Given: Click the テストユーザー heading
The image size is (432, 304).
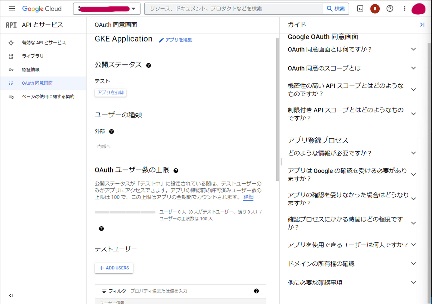Looking at the screenshot, I should [x=116, y=249].
